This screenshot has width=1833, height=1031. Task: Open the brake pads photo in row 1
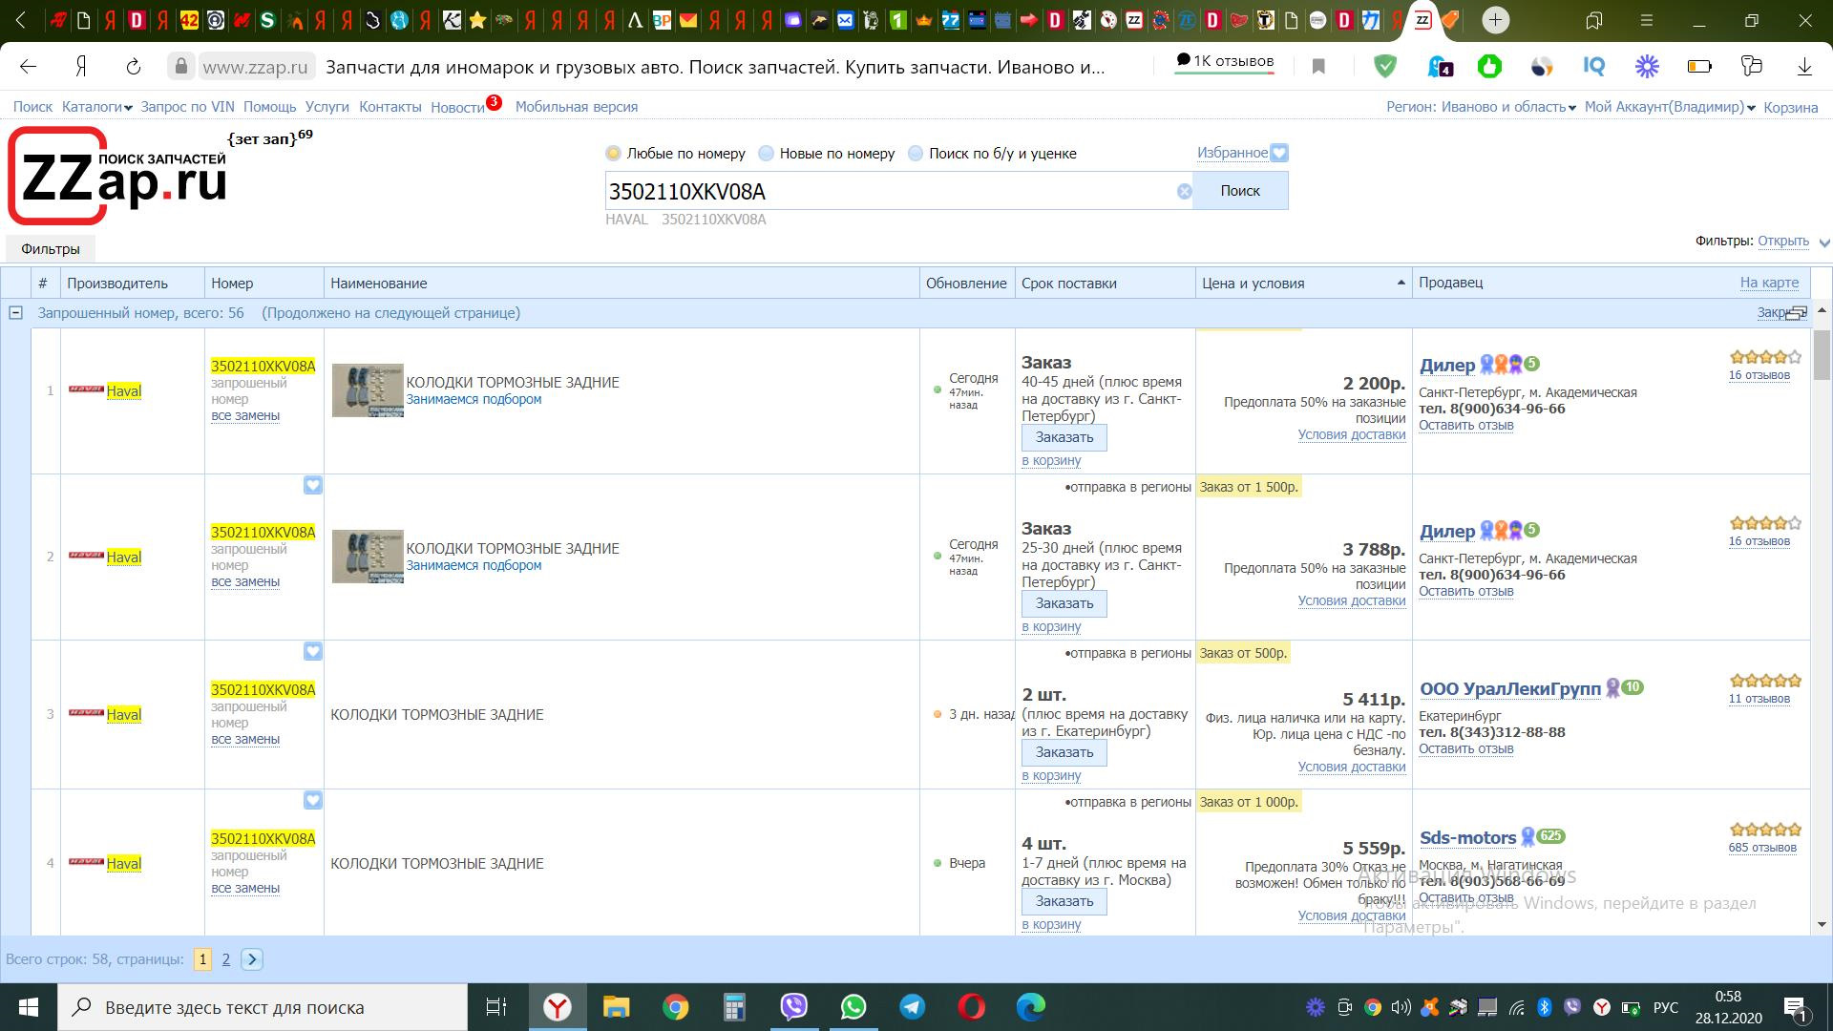click(x=368, y=390)
